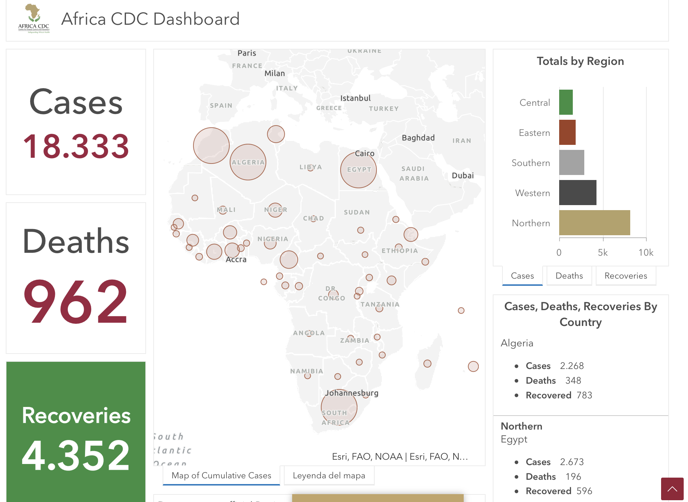Click Algeria's Deaths 348 value
688x502 pixels.
(573, 380)
